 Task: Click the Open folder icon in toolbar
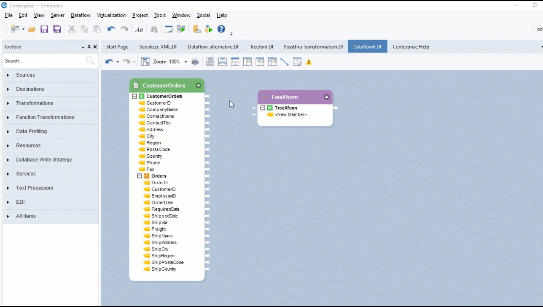tap(32, 29)
